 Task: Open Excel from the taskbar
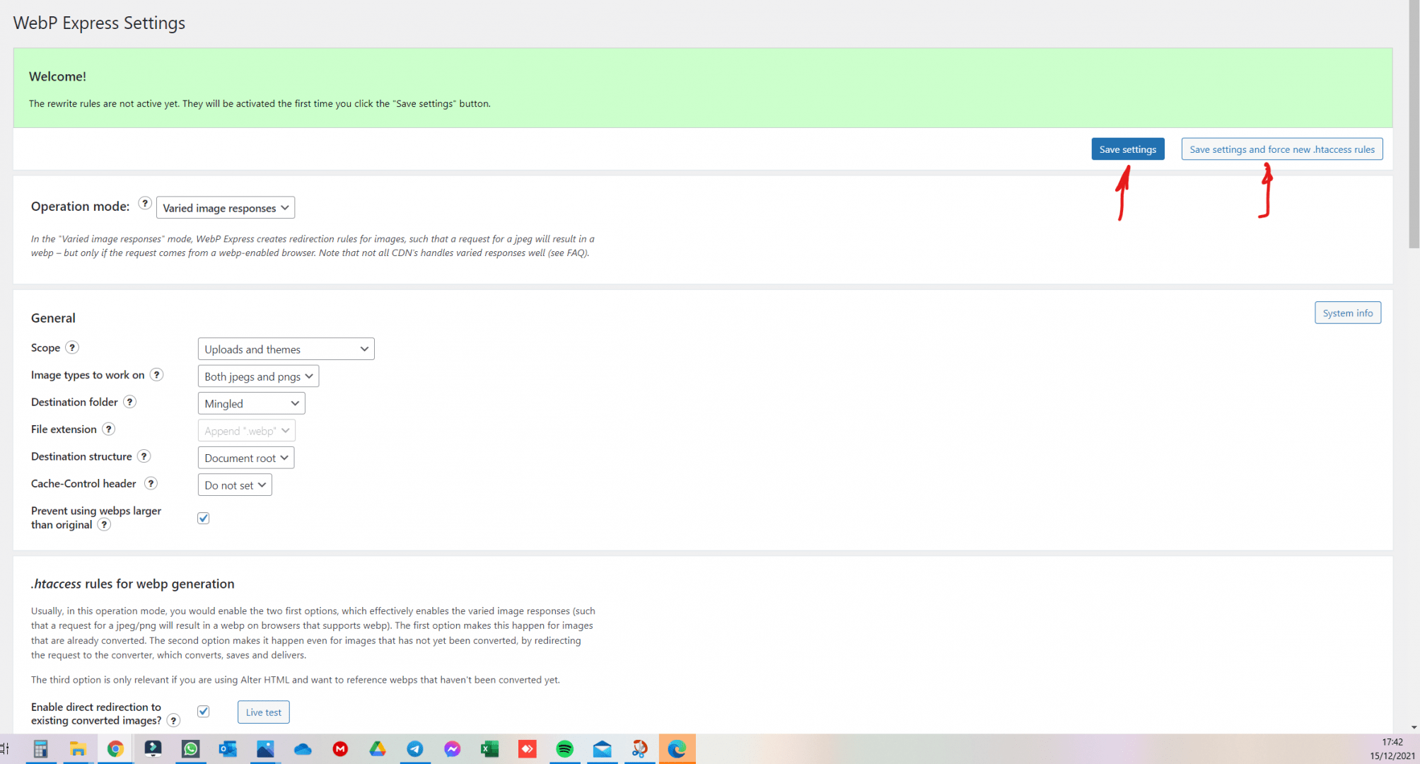[x=490, y=748]
